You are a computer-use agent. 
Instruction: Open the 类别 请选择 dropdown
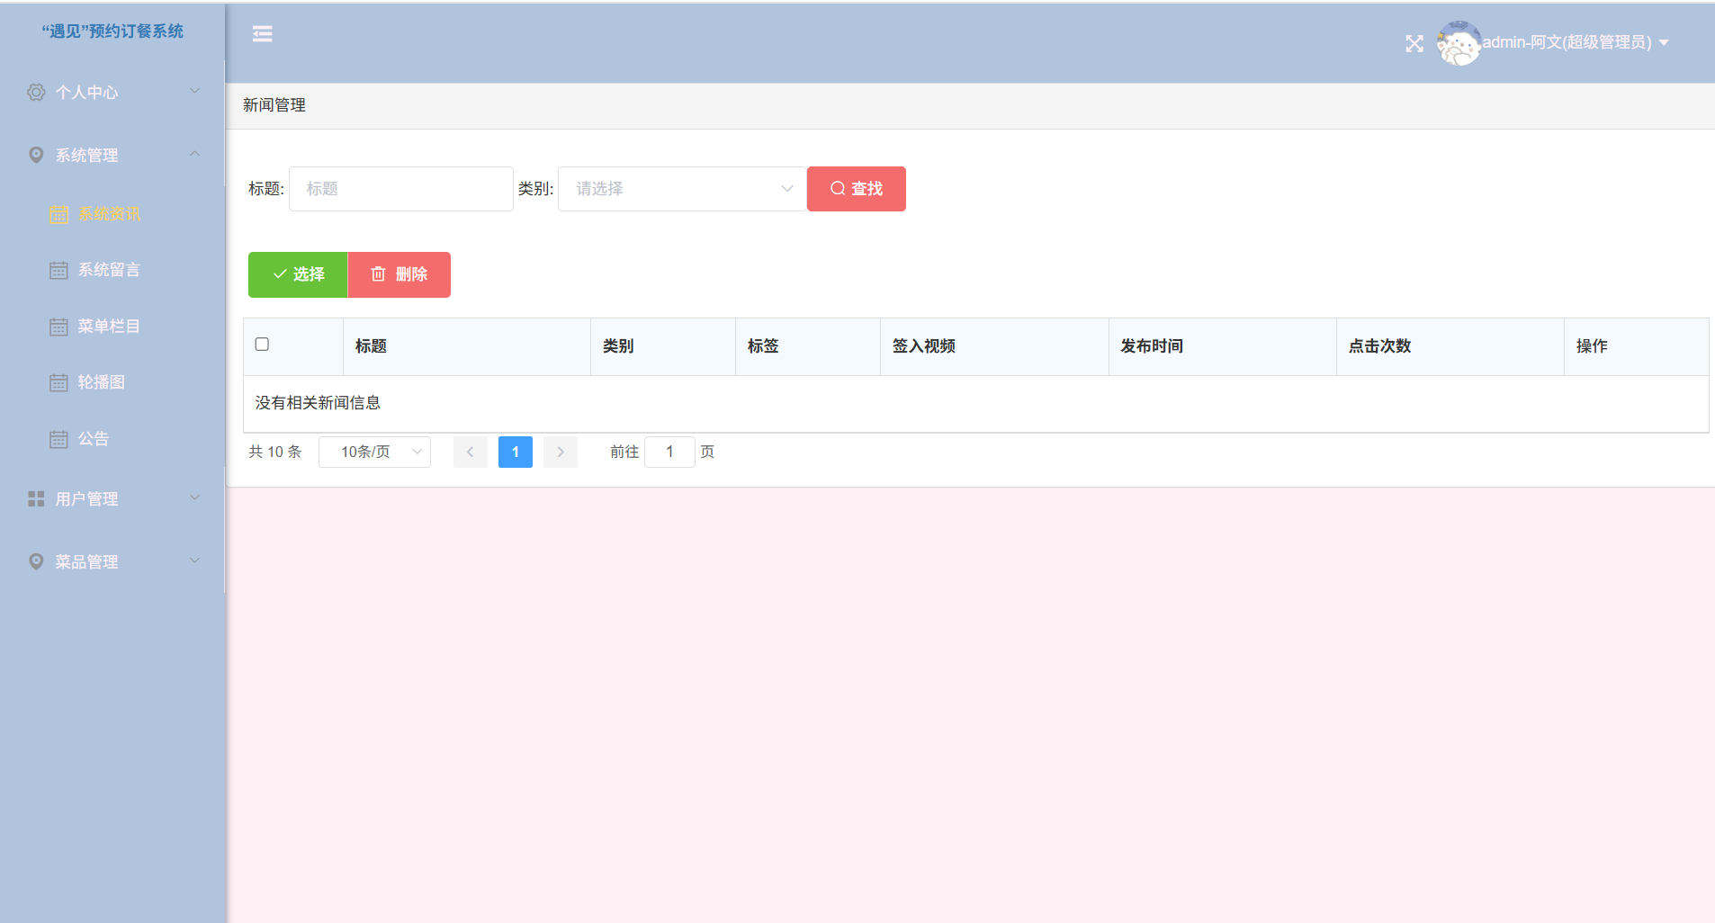(x=682, y=189)
